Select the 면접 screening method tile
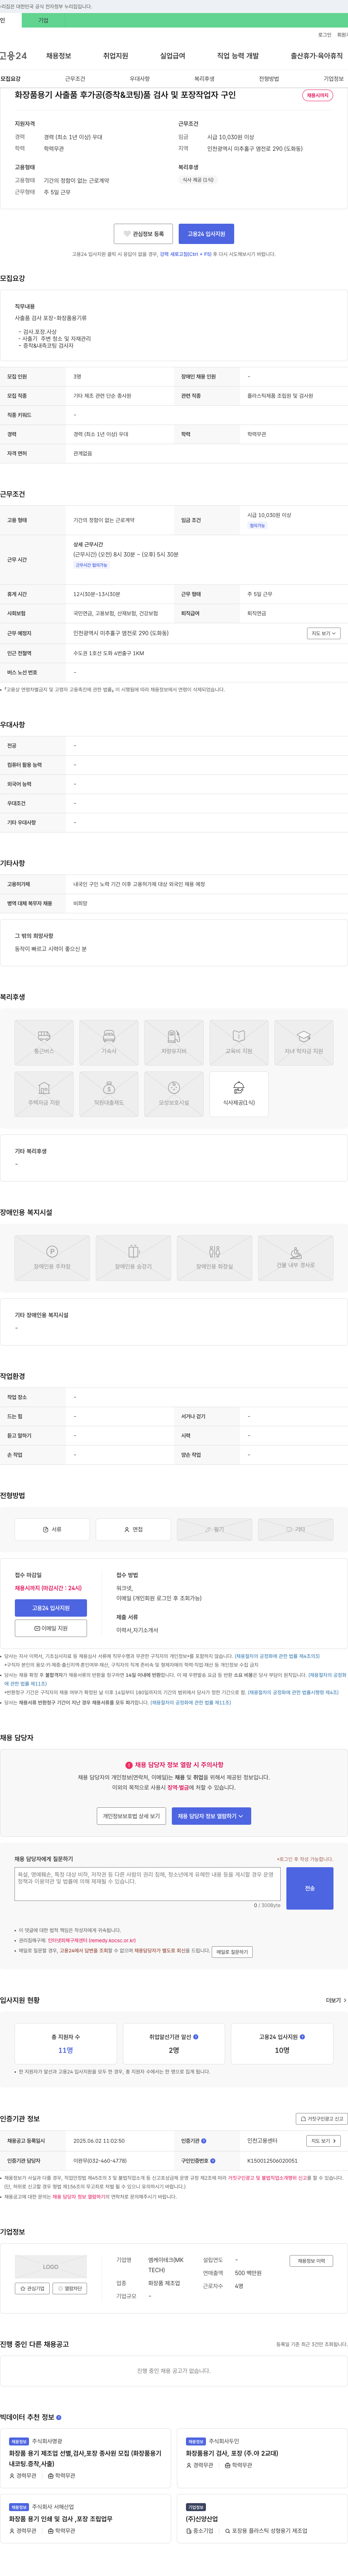Screen dimensions: 348x2576 click(x=133, y=1529)
